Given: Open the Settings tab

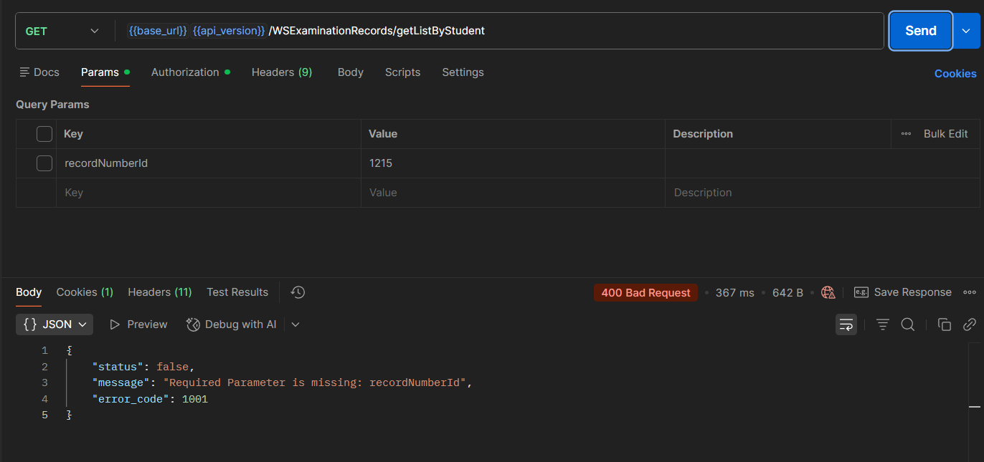Looking at the screenshot, I should tap(463, 72).
